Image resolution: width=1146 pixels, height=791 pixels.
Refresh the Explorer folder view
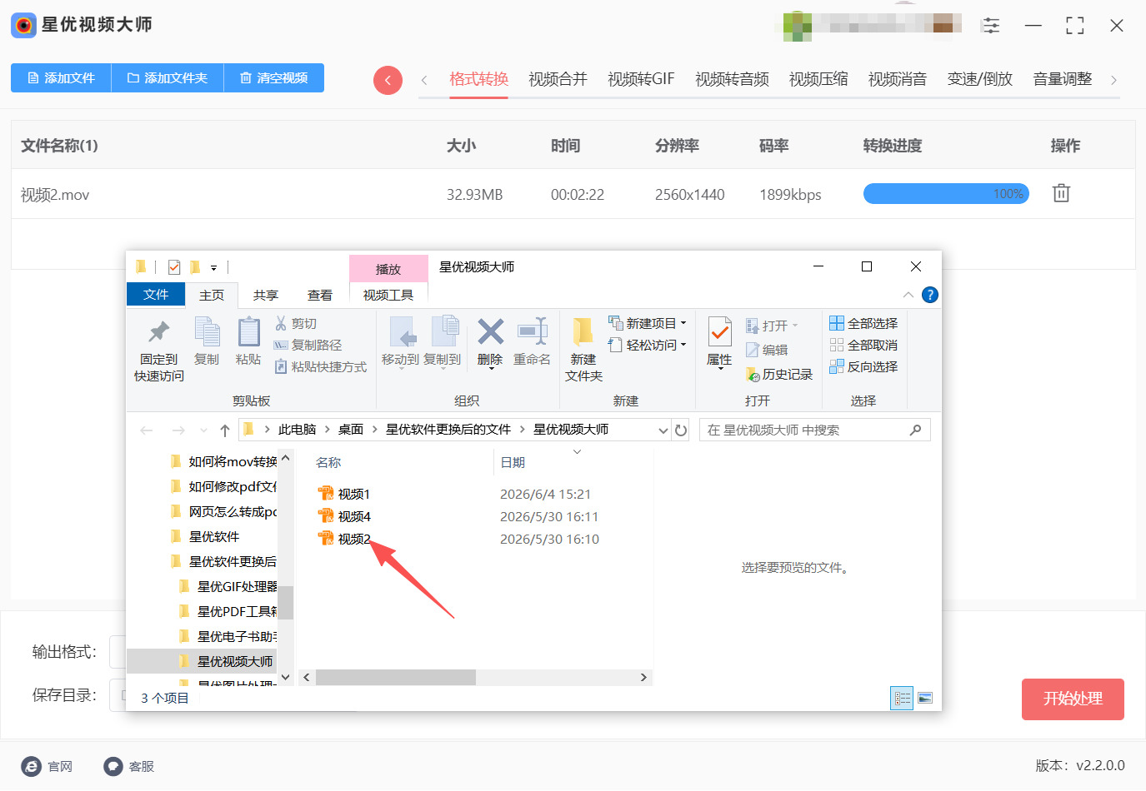tap(681, 430)
